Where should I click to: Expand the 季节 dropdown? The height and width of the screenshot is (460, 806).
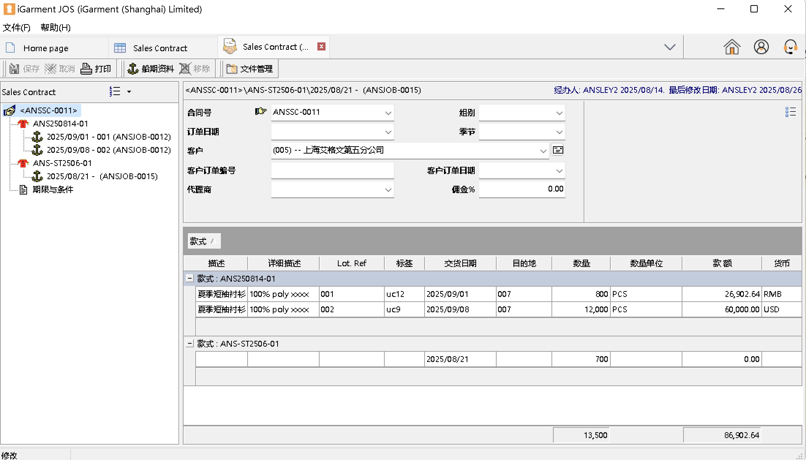(x=559, y=132)
